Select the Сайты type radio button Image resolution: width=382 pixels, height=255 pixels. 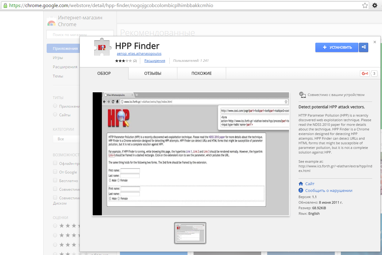[x=55, y=114]
